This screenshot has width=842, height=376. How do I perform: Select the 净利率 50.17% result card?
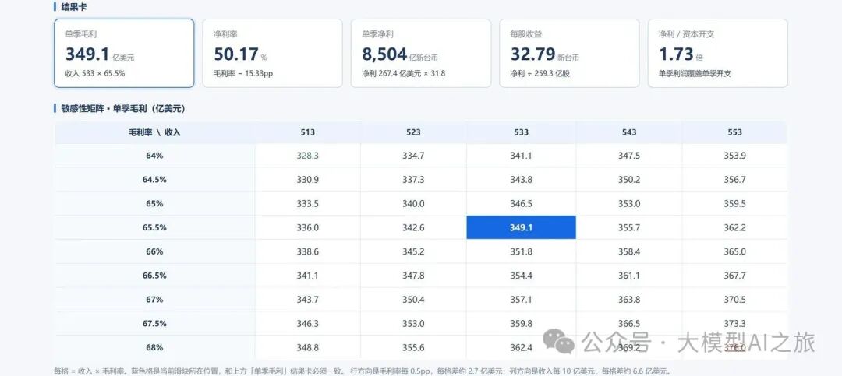[272, 53]
